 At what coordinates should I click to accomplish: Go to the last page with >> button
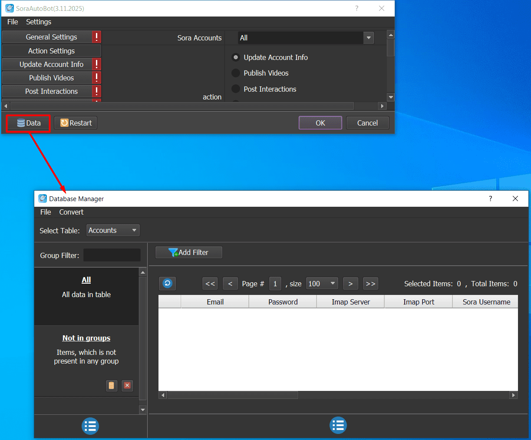click(370, 284)
